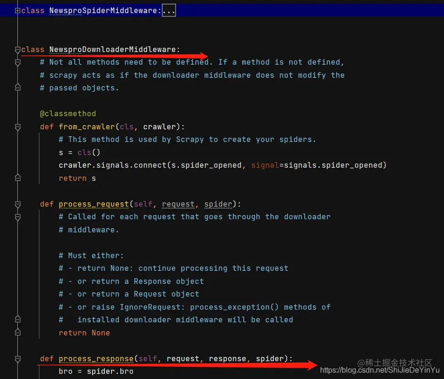Image resolution: width=444 pixels, height=379 pixels.
Task: Expand the collapsed NewsproSpiderMiddleware class
Action: (x=17, y=11)
